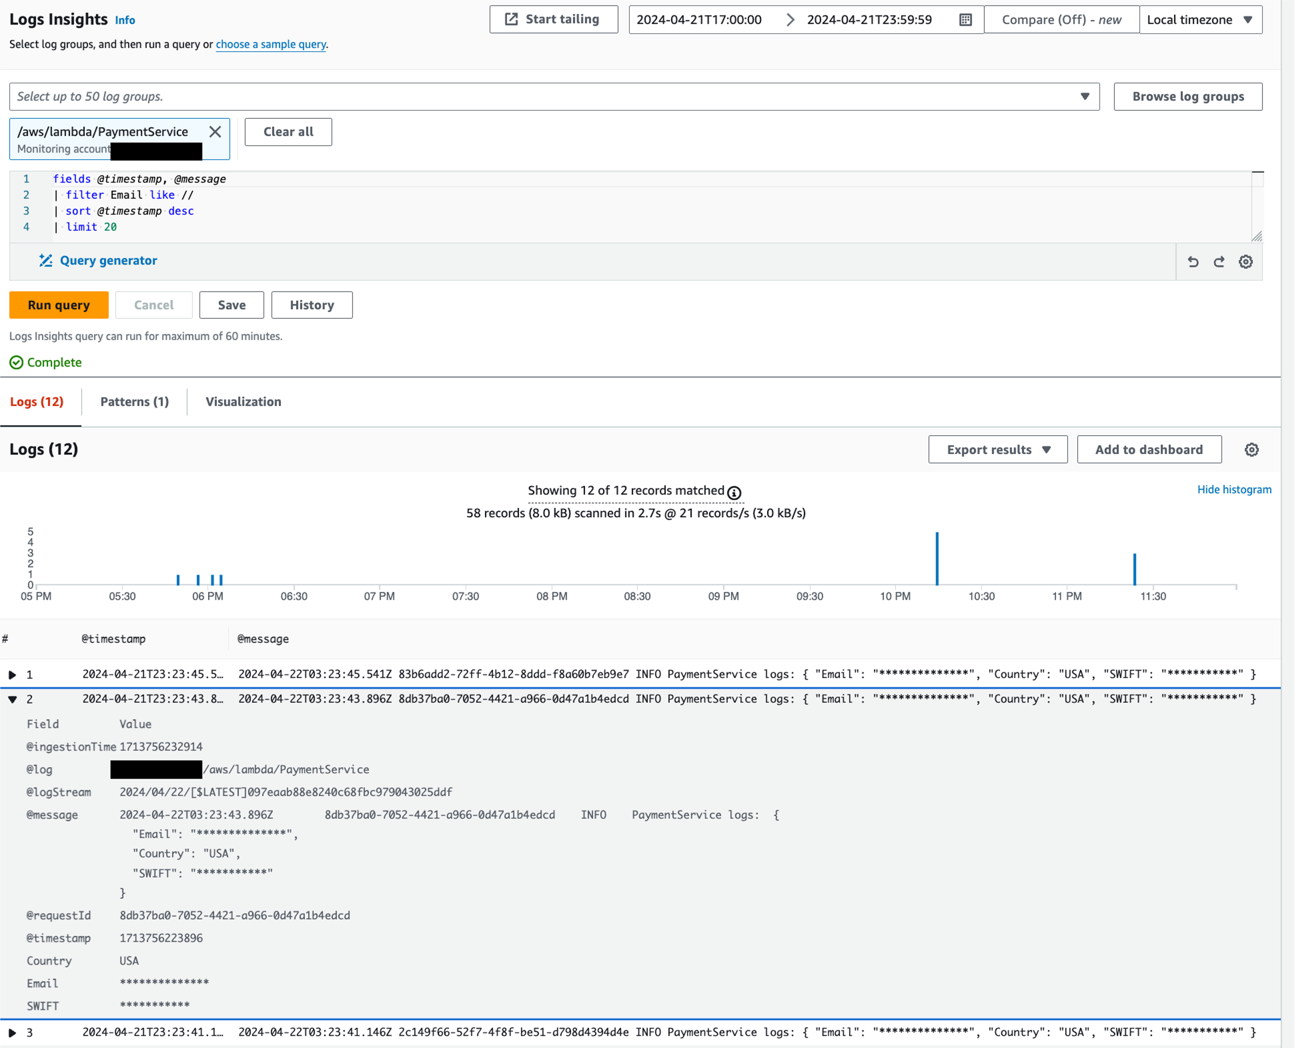Remove the PaymentService log group
This screenshot has height=1048, width=1296.
[215, 131]
